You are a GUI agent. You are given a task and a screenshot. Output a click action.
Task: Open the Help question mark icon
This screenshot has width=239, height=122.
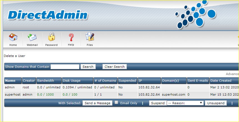[71, 37]
